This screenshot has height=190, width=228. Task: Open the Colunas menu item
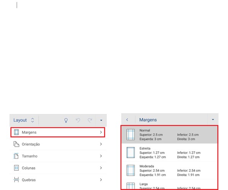coord(58,168)
